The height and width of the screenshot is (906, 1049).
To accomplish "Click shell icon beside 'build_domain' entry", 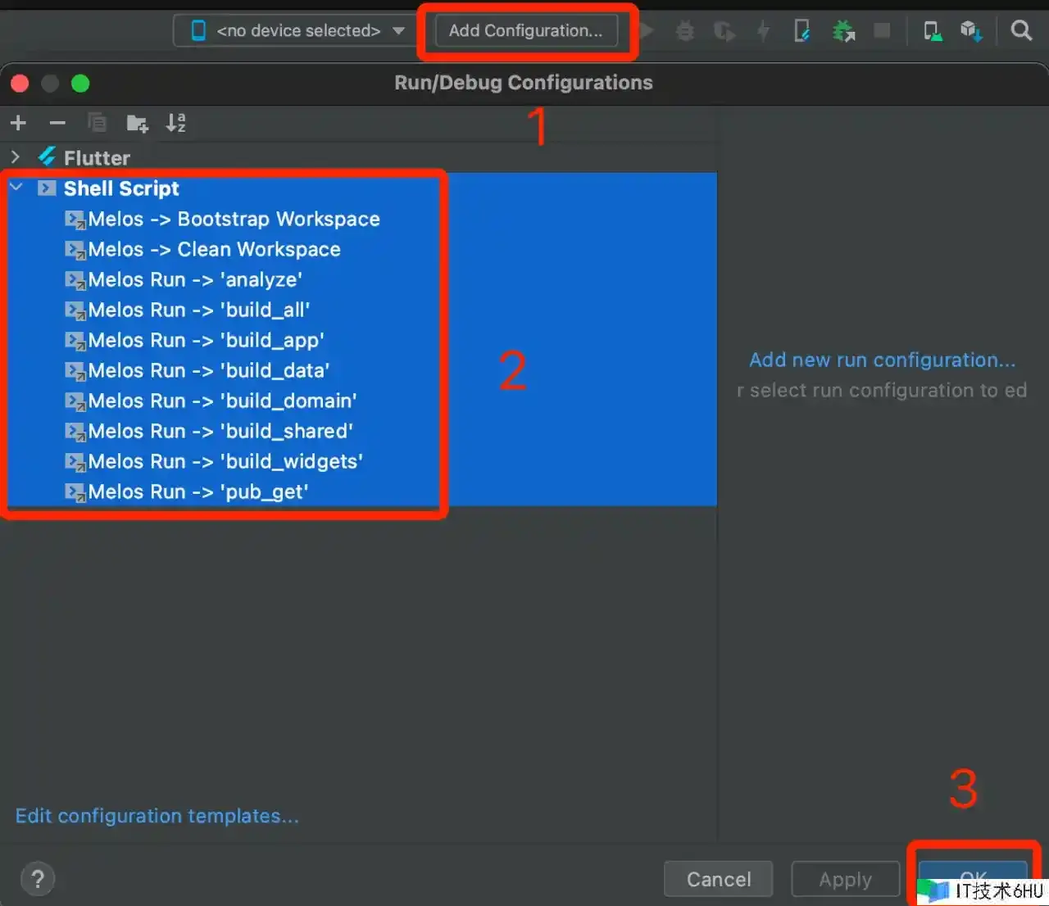I will [x=75, y=401].
